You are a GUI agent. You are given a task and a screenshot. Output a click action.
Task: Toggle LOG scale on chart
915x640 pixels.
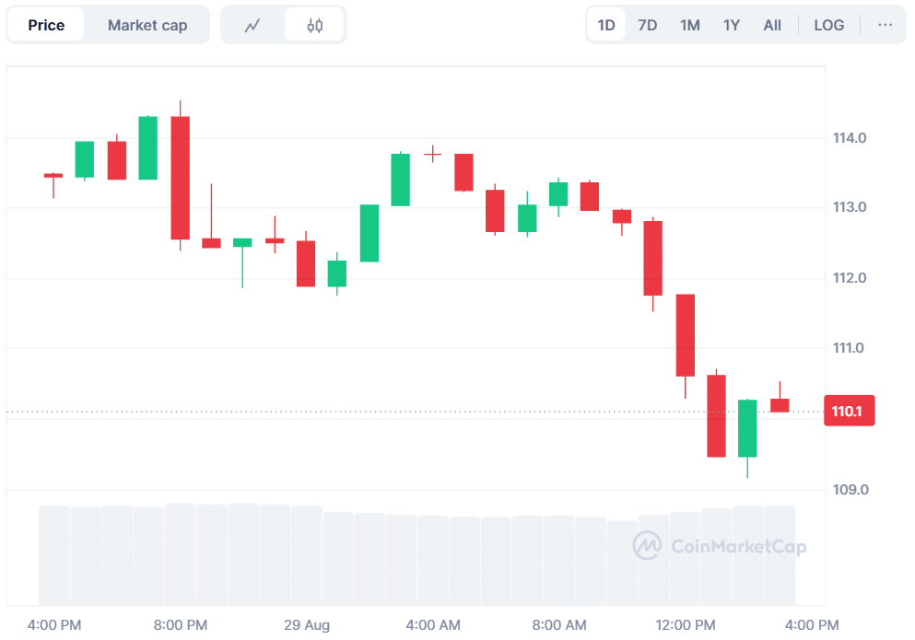828,25
